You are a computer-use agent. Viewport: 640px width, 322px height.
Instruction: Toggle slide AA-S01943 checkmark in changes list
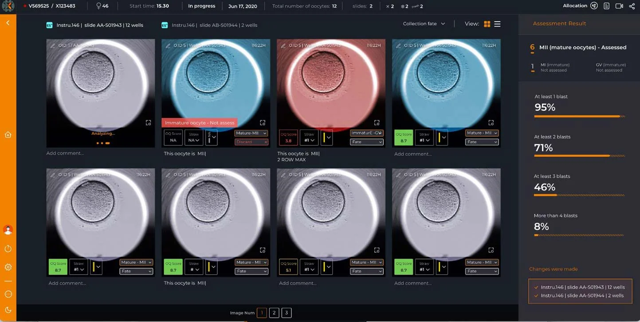pos(537,287)
